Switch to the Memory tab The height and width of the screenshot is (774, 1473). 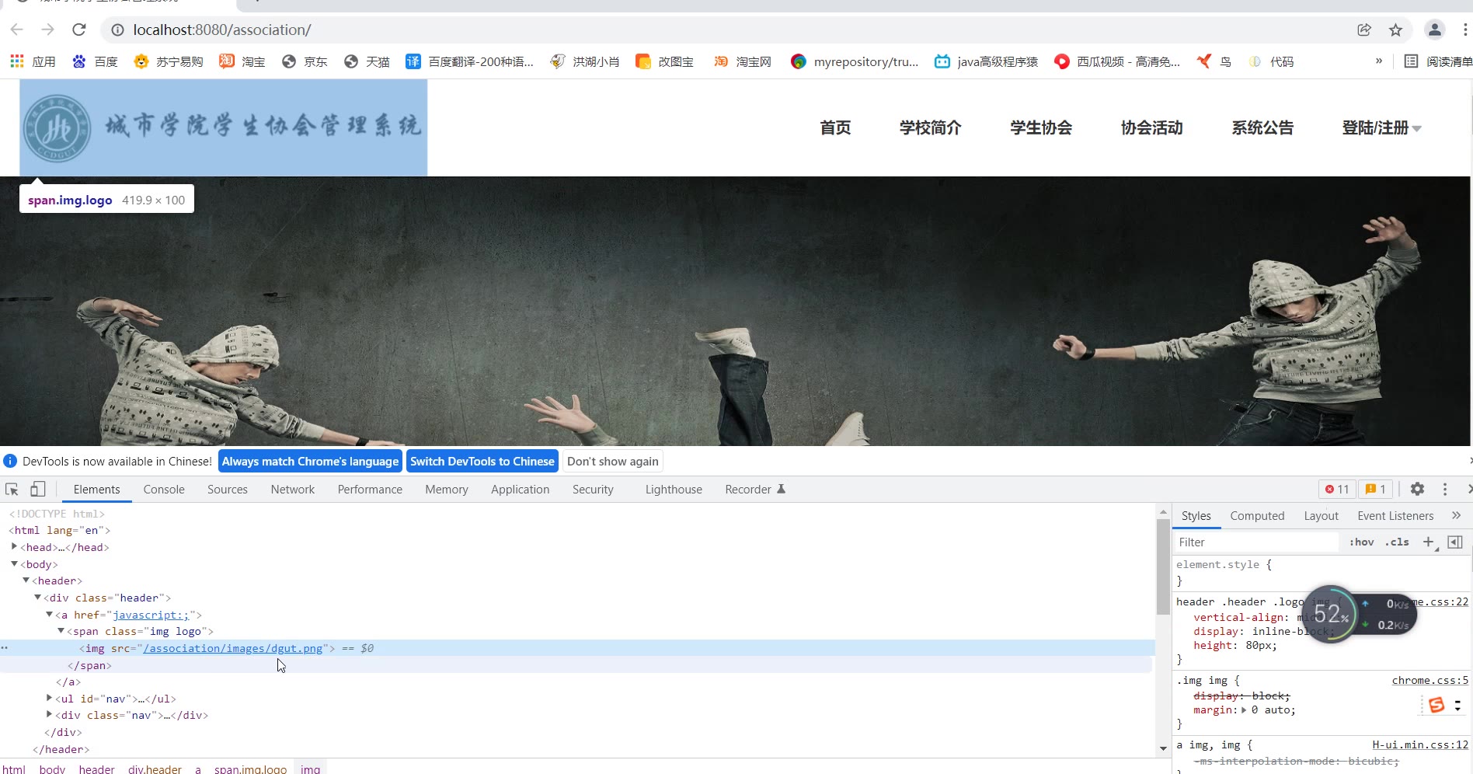447,490
